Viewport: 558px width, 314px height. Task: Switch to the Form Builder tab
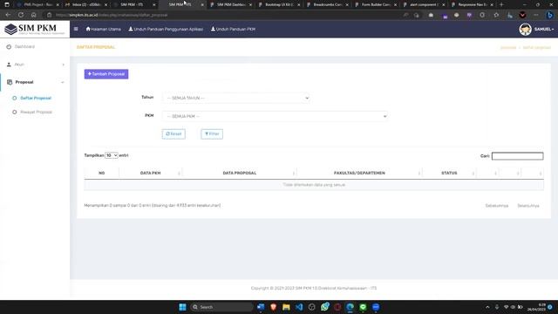pyautogui.click(x=376, y=4)
